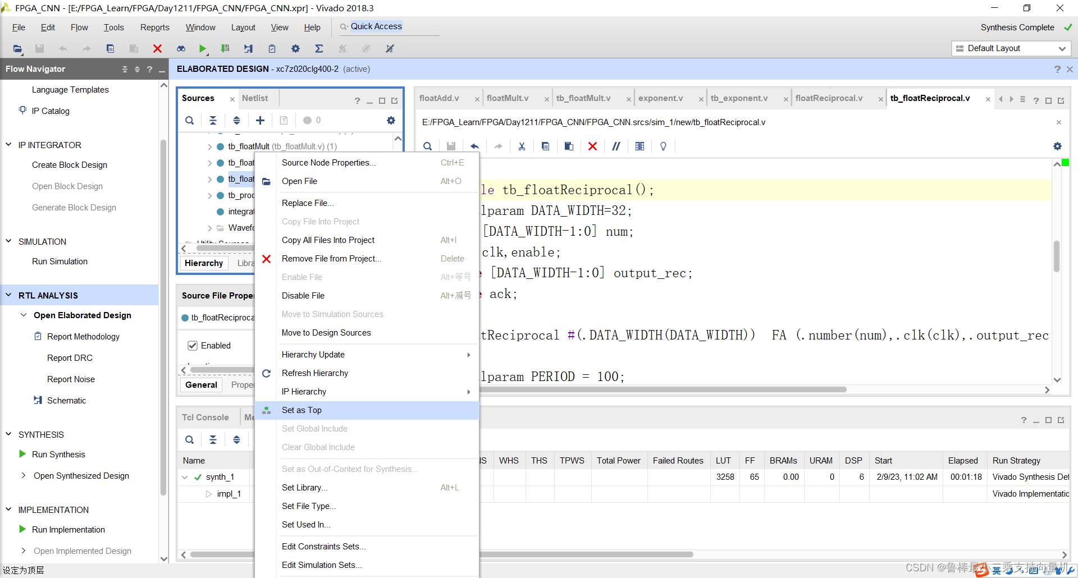Expand the Open Synthesized Design node
Screen dimensions: 1078x578
pyautogui.click(x=24, y=475)
